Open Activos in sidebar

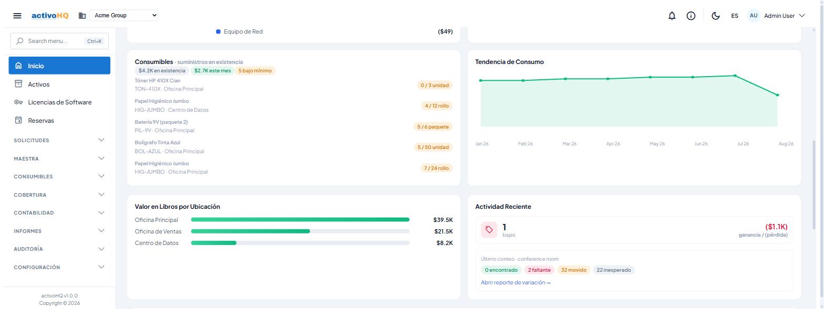tap(59, 84)
